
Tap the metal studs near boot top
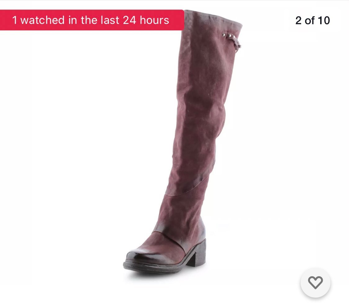229,36
